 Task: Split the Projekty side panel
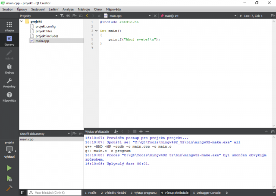(75, 16)
